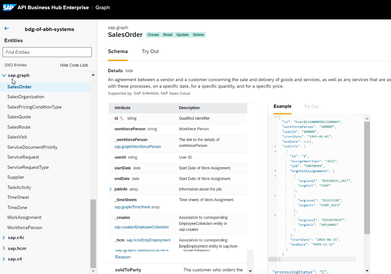Click the Find Entities search field
The image size is (391, 274).
47,52
